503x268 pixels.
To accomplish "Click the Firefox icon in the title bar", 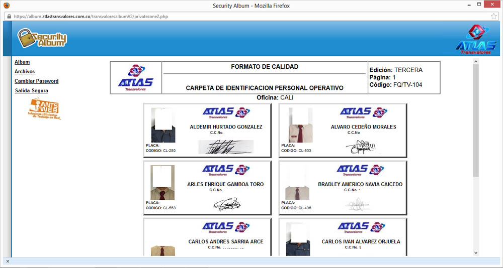I will tap(6, 6).
